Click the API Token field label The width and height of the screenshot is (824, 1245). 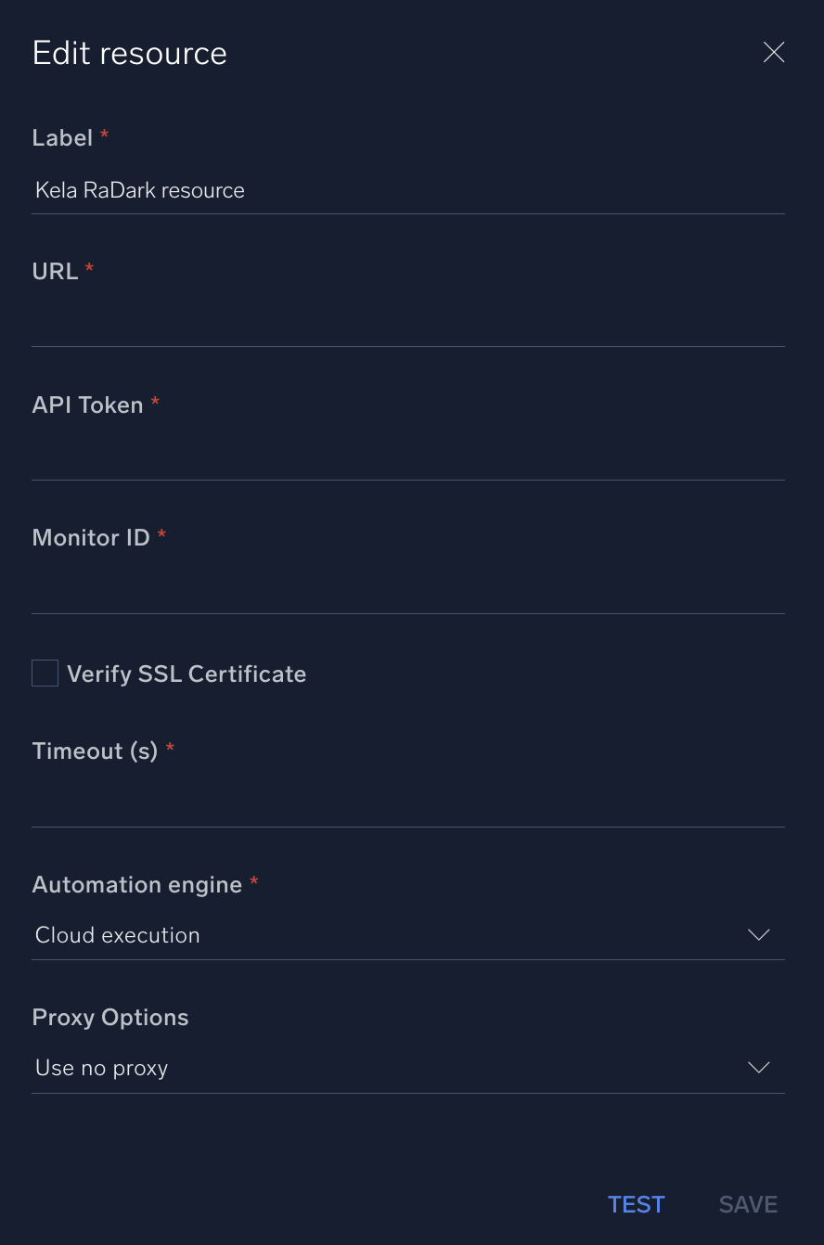[88, 405]
